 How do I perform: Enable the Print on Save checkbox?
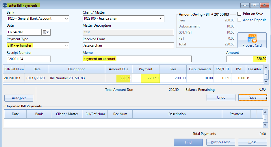[240, 14]
